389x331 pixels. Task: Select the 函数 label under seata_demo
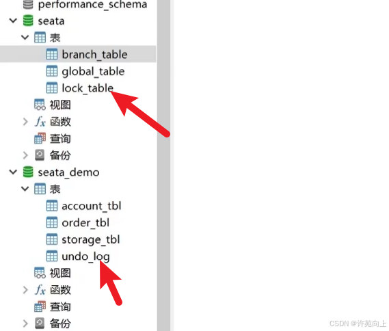(60, 290)
